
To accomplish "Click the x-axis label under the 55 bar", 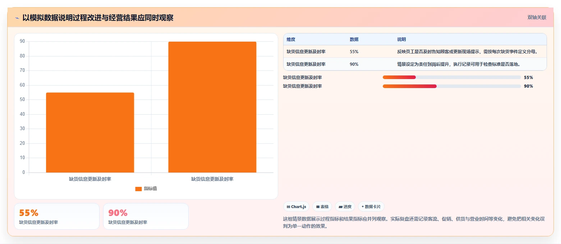I will [x=90, y=179].
